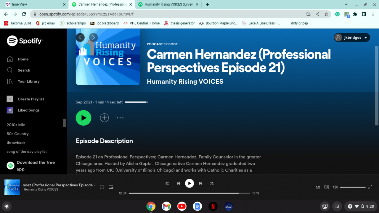The image size is (379, 213).
Task: Switch to the Humanity Rising VOICES Survey tab
Action: [168, 4]
